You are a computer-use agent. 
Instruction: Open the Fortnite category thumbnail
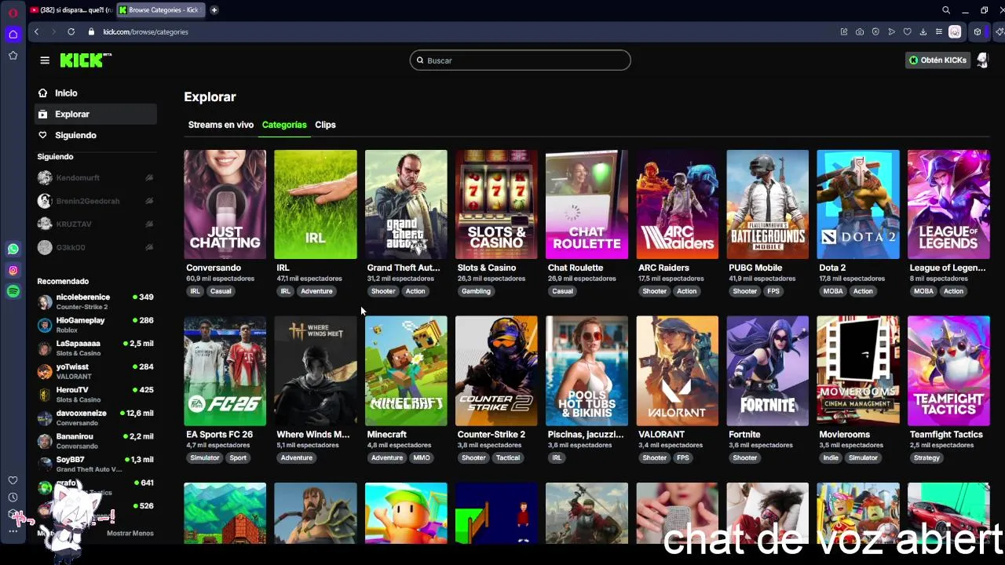pyautogui.click(x=767, y=370)
